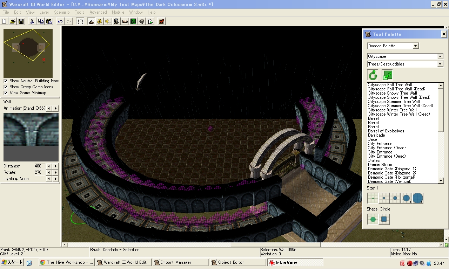This screenshot has height=269, width=449.
Task: Open the Terrain Editor mountain icon
Action: (91, 21)
